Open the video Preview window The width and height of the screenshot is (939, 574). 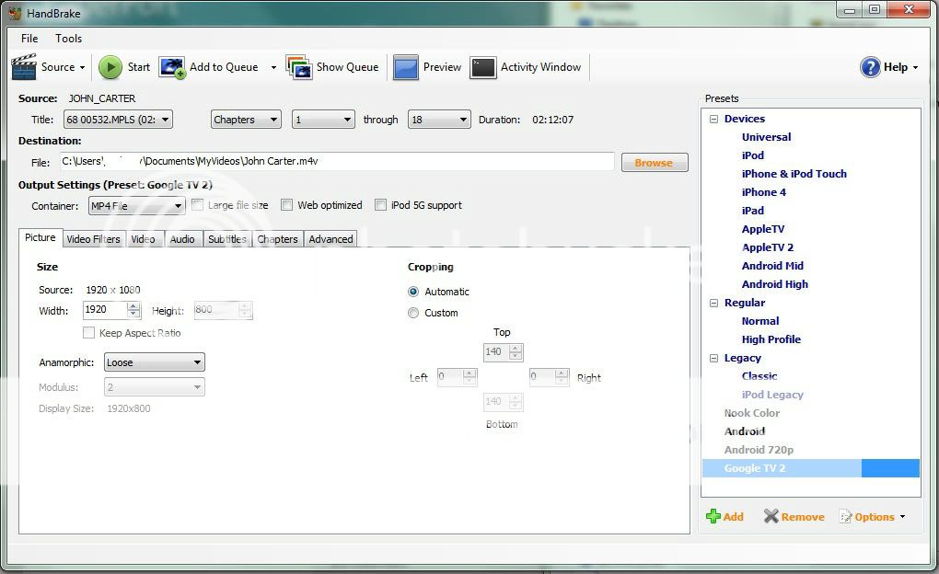428,66
